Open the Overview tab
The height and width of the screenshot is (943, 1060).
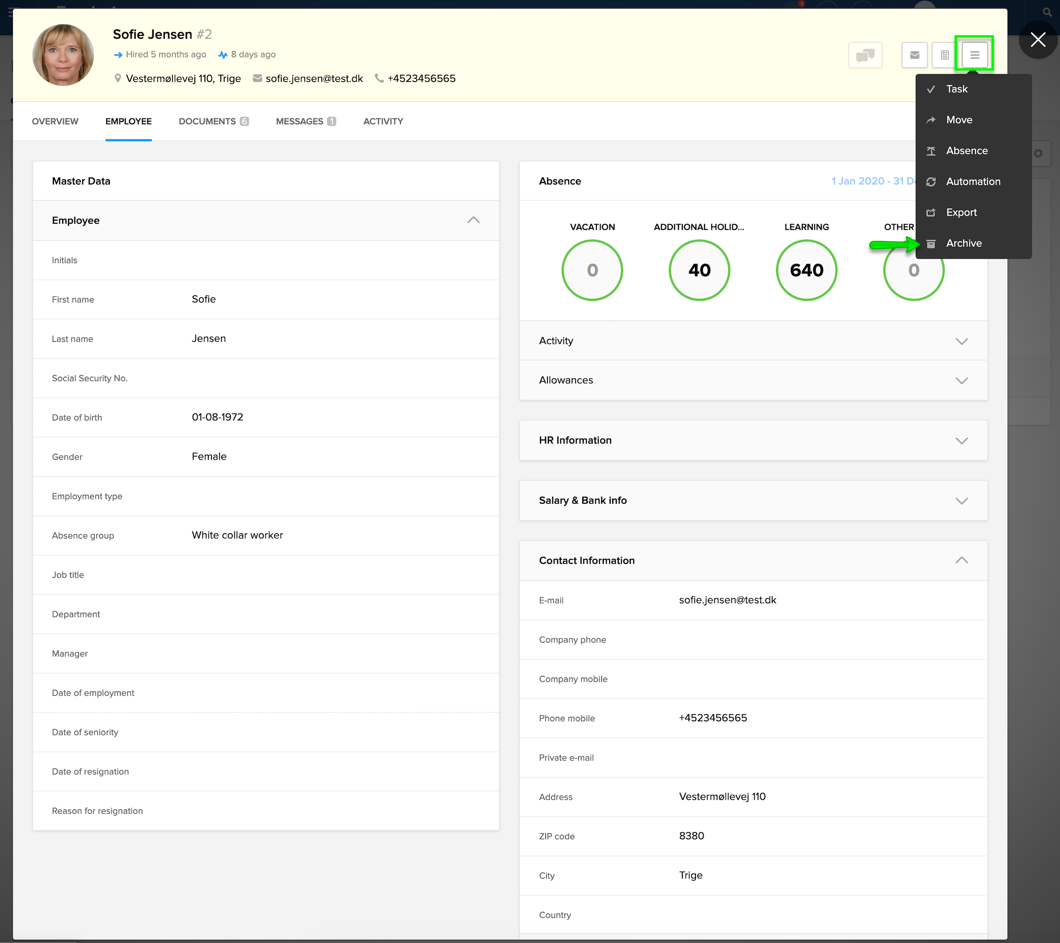[x=55, y=121]
